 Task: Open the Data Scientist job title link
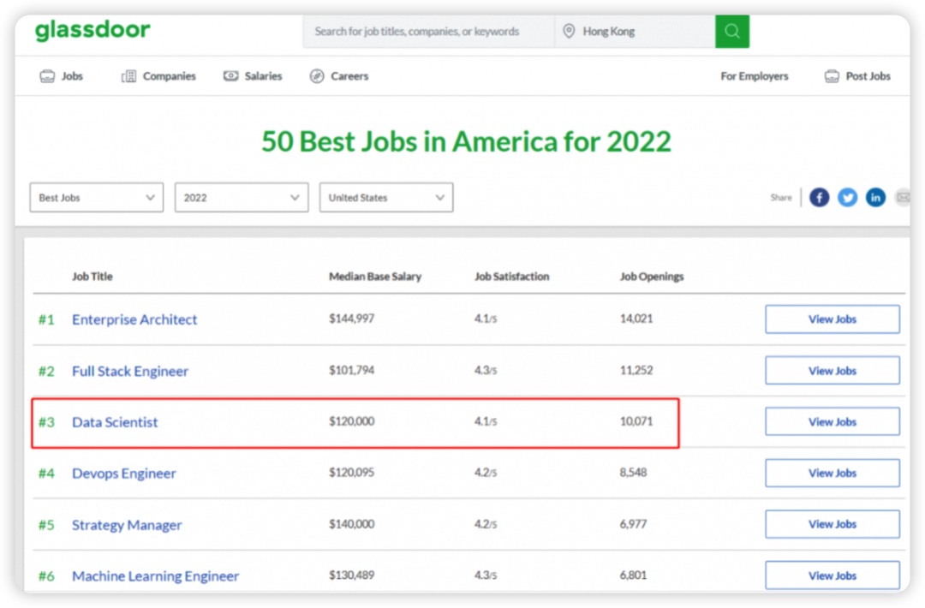[115, 422]
